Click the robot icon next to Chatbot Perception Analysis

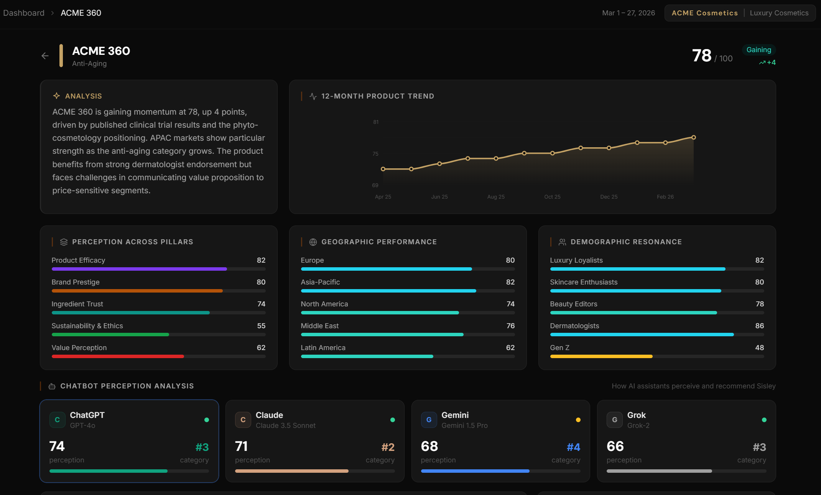[x=51, y=386]
